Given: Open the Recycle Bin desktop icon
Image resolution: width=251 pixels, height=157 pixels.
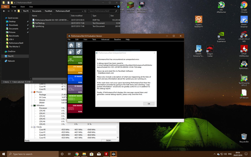Looking at the screenshot, I should coord(244,138).
